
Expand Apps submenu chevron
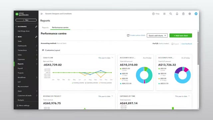coord(37,91)
